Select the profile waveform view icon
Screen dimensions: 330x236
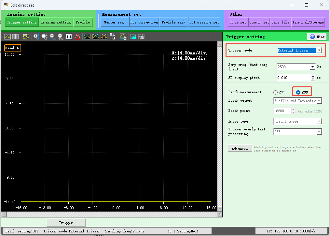point(7,37)
